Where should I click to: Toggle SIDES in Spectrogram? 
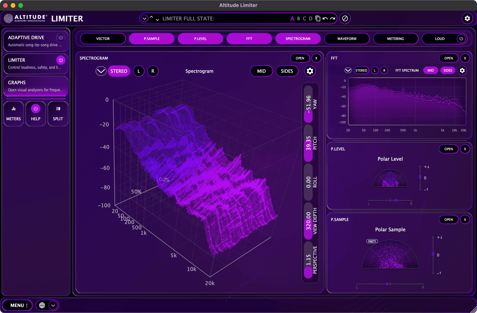[x=287, y=71]
